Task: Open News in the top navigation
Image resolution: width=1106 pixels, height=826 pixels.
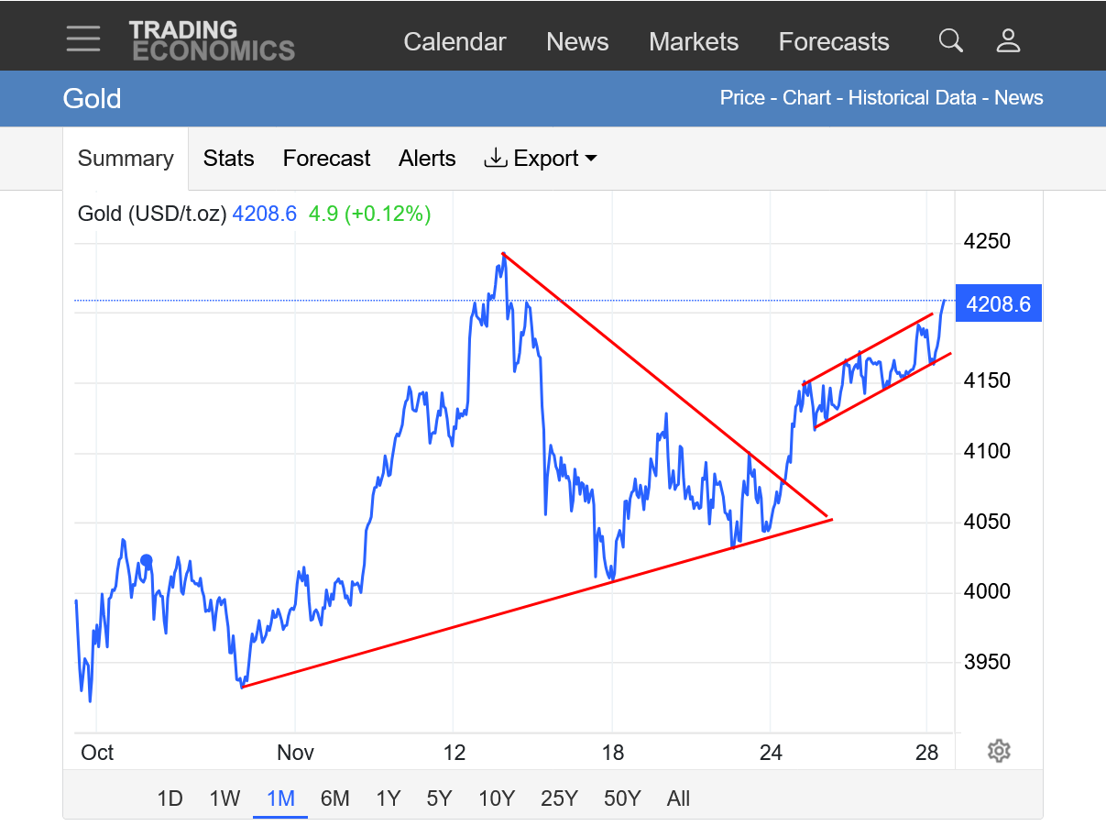Action: 577,42
